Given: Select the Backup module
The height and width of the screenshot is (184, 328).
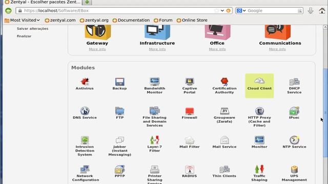Looking at the screenshot, I should [x=119, y=84].
